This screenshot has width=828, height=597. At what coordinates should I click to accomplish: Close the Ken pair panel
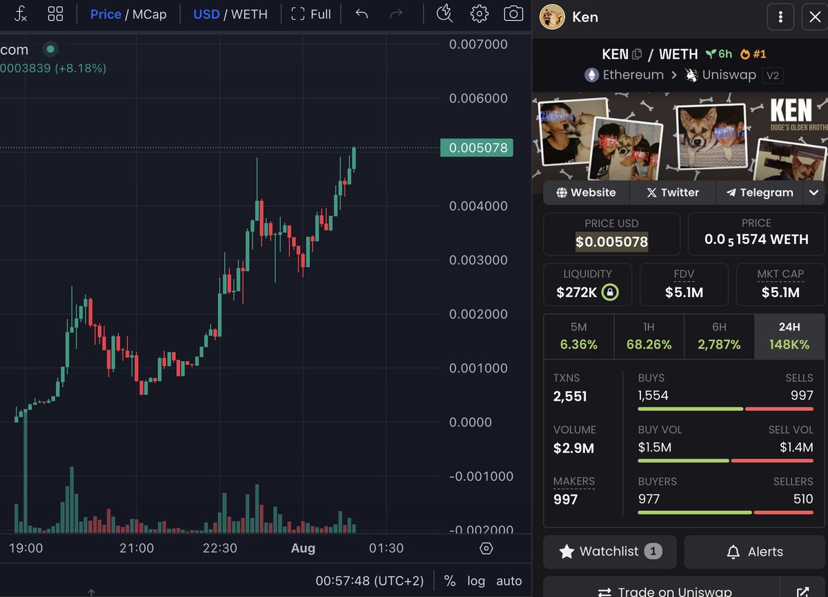(x=814, y=17)
